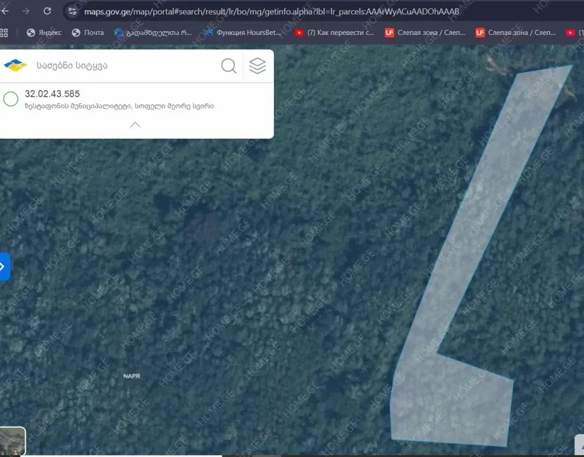Click the parcel result 32.02.43.585

point(52,94)
